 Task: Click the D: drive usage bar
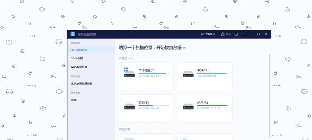(213, 73)
